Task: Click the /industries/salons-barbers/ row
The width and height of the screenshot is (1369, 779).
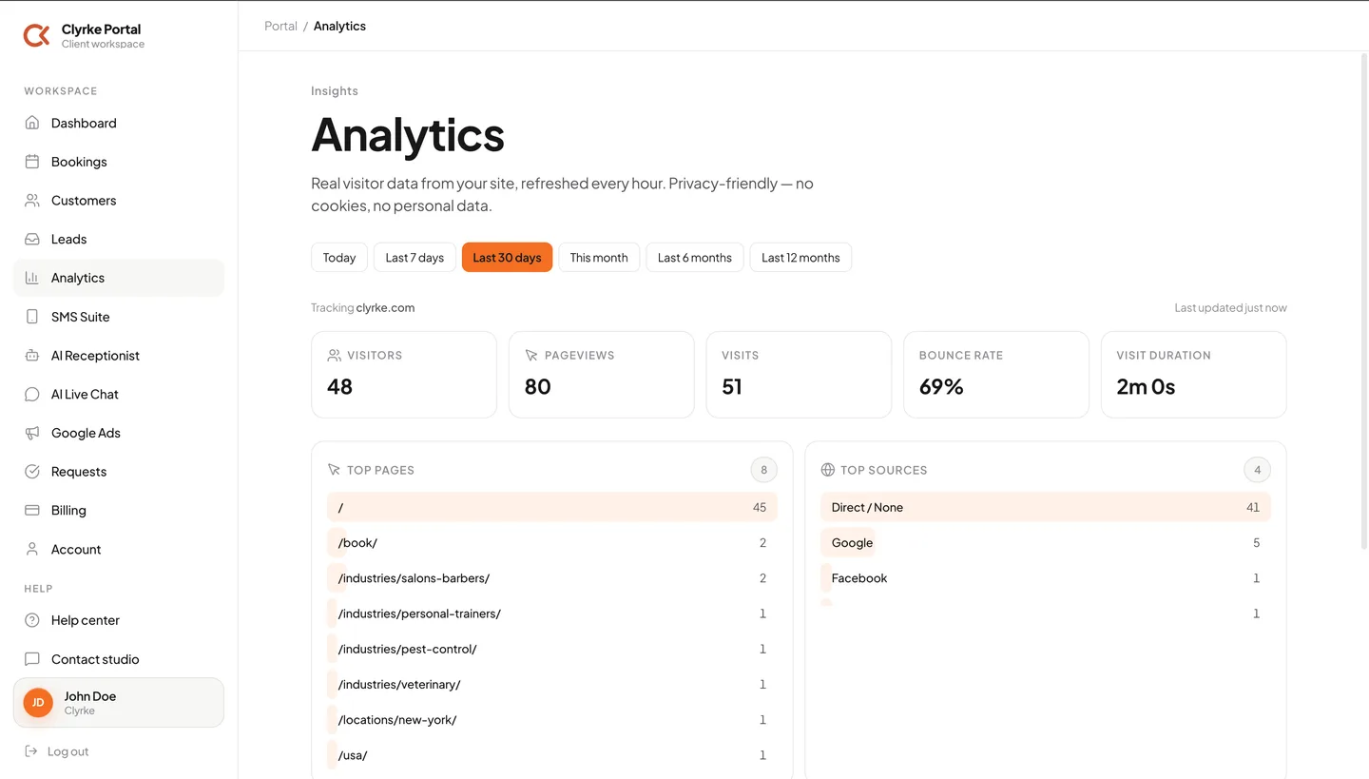Action: [x=552, y=578]
